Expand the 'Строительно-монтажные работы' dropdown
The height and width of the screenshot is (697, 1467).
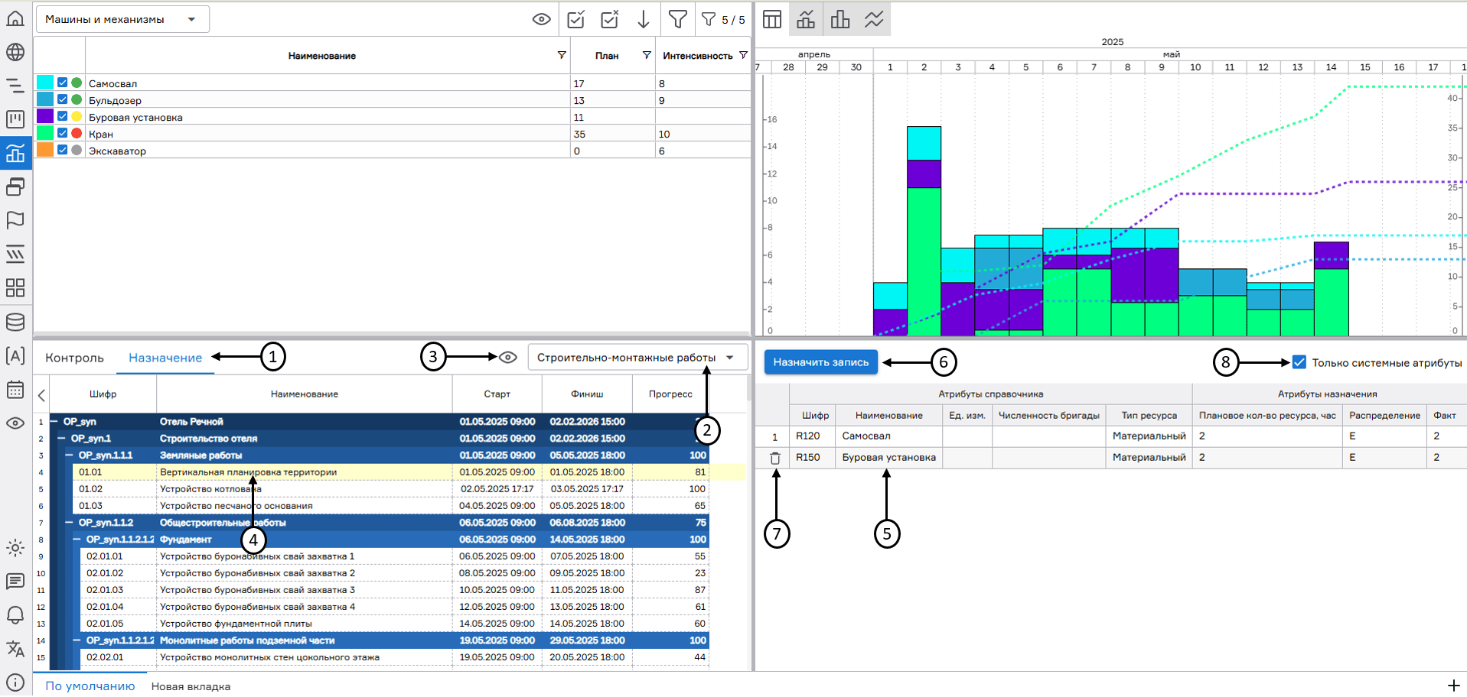637,358
